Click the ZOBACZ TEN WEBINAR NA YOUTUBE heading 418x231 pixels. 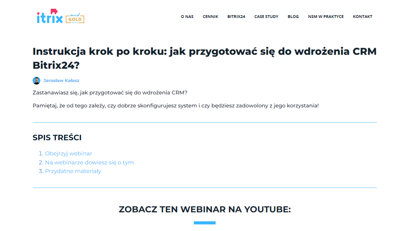(205, 209)
